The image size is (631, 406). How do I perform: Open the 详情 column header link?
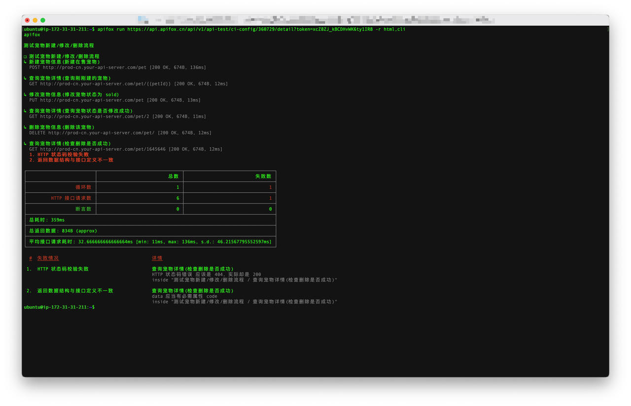pos(157,258)
